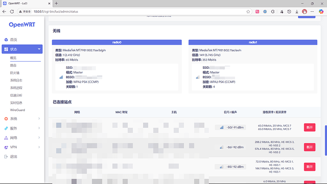Click the MAC 地址 column header
Image resolution: width=327 pixels, height=184 pixels.
(x=121, y=112)
